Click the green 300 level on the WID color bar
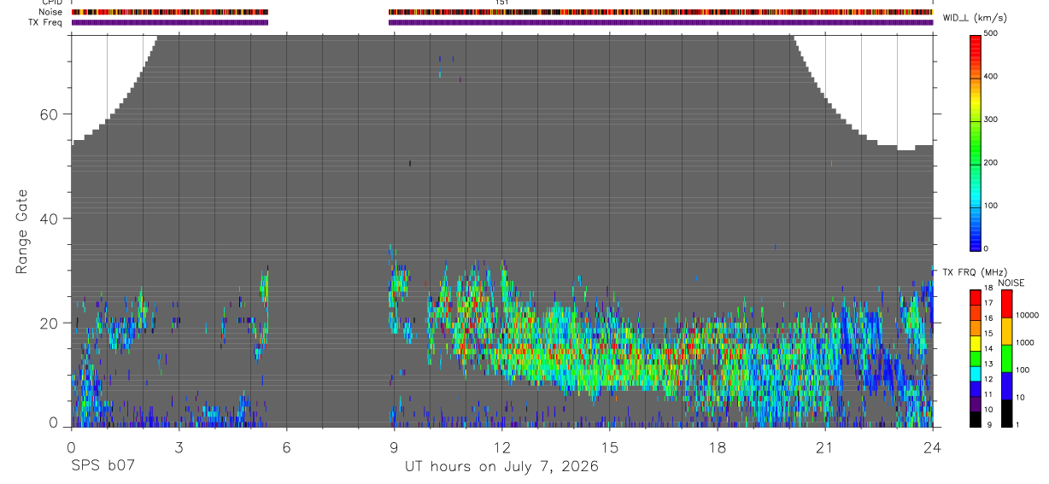Image resolution: width=1049 pixels, height=484 pixels. tap(976, 120)
